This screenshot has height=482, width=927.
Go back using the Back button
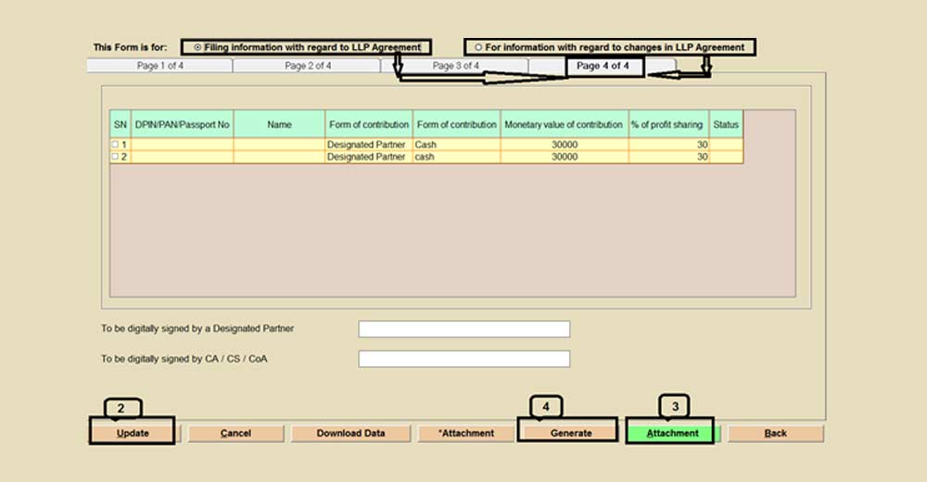[775, 433]
